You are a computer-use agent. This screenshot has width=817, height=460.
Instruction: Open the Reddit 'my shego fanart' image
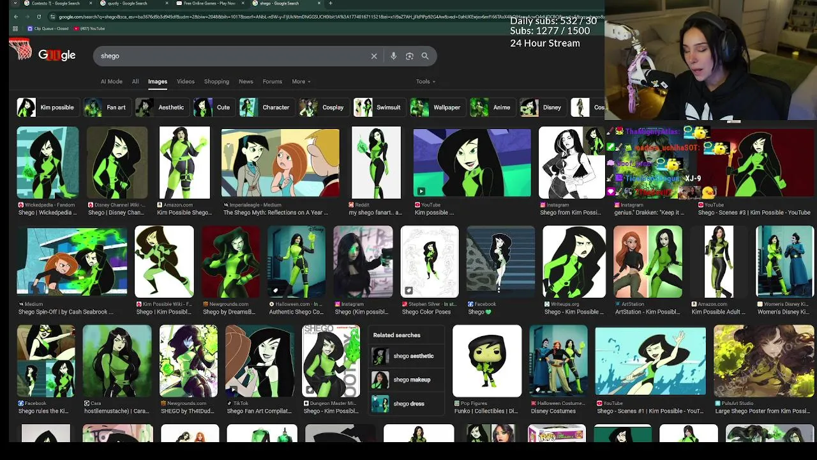coord(376,163)
